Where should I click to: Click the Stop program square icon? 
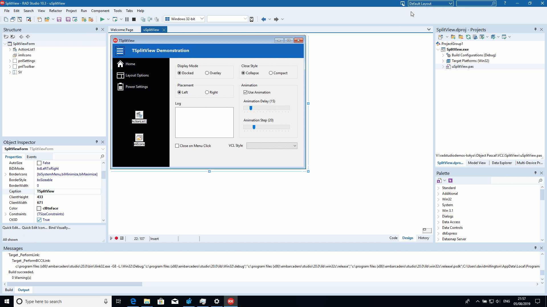pyautogui.click(x=134, y=19)
